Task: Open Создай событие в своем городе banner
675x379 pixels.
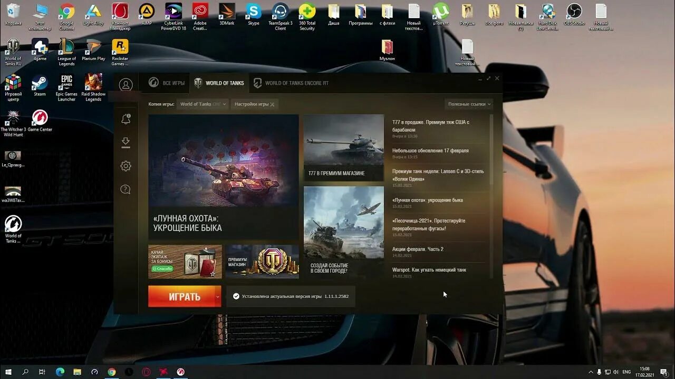Action: pyautogui.click(x=344, y=232)
